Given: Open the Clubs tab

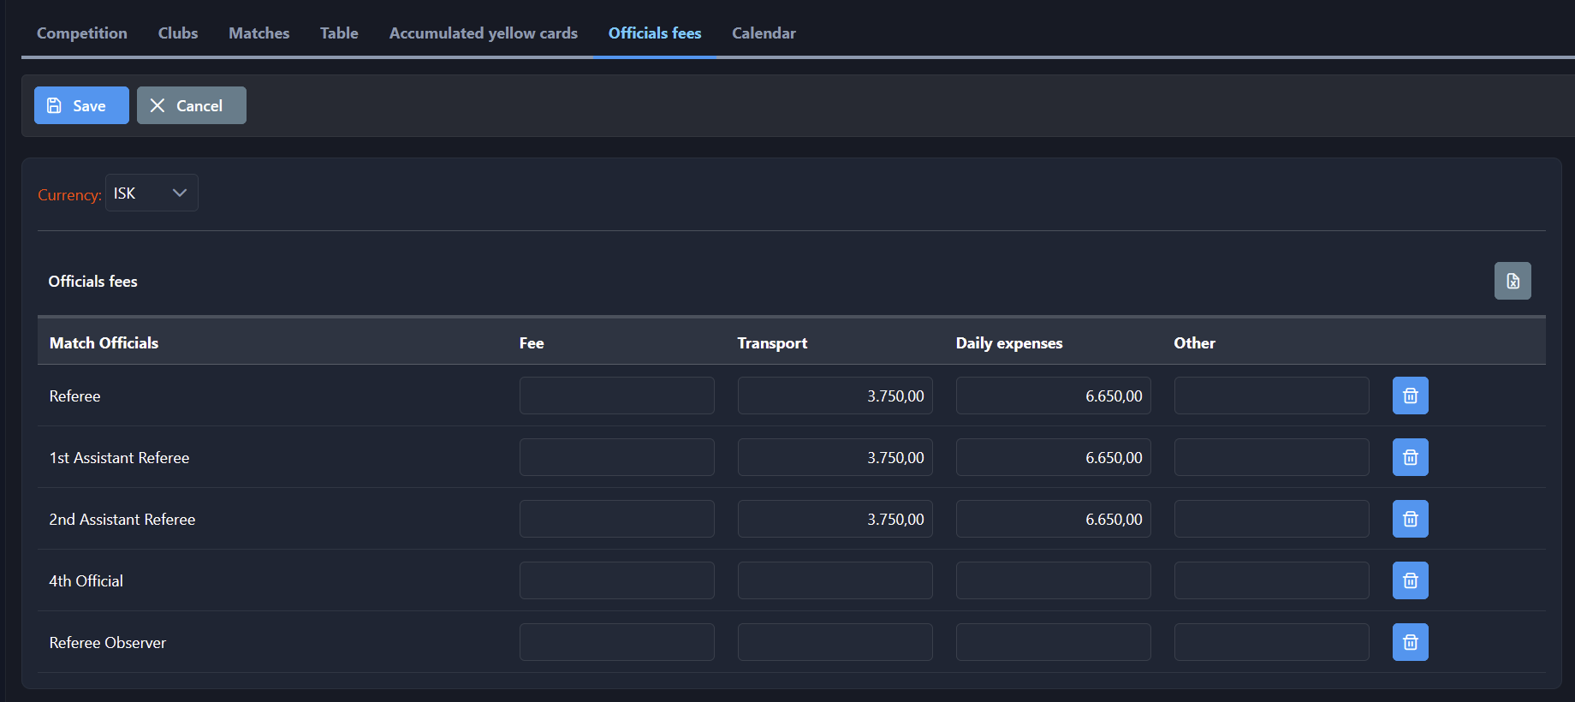Looking at the screenshot, I should tap(178, 33).
